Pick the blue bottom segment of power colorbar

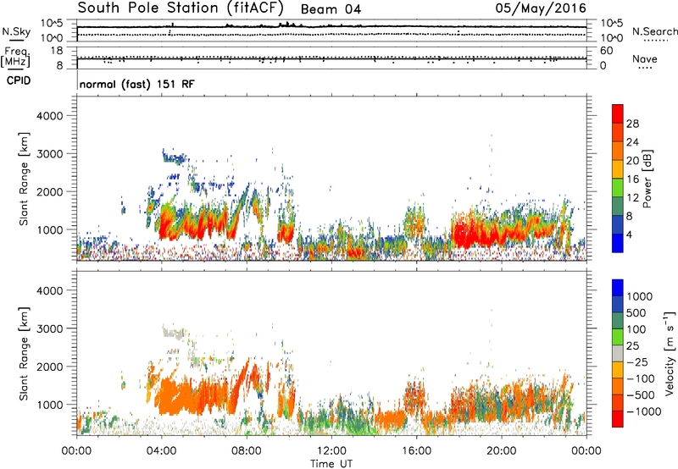(618, 243)
